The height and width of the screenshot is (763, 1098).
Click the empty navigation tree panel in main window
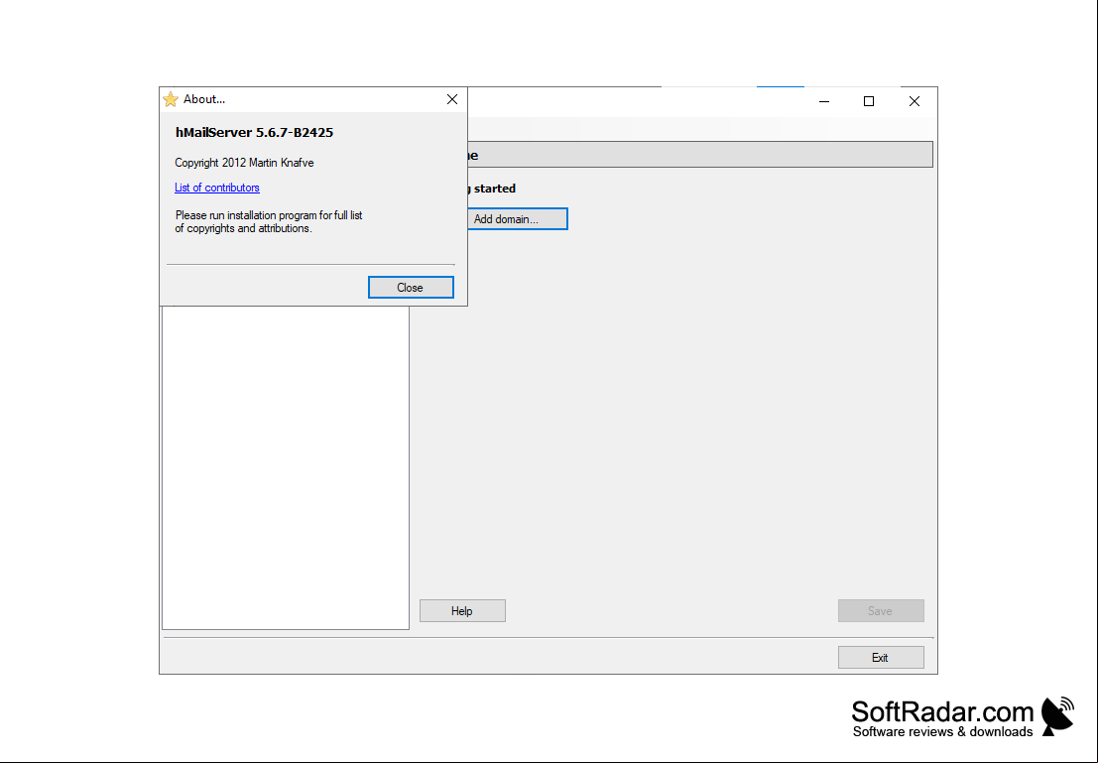point(286,467)
